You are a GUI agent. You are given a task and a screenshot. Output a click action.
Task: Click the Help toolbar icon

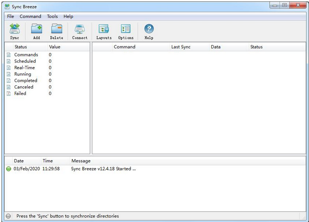pyautogui.click(x=149, y=30)
